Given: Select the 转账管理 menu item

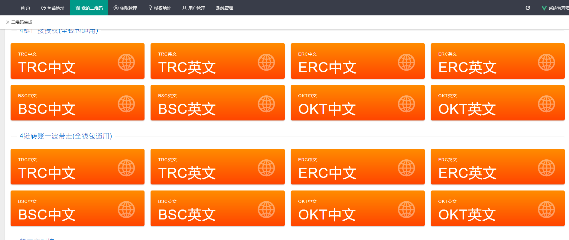Looking at the screenshot, I should [125, 8].
